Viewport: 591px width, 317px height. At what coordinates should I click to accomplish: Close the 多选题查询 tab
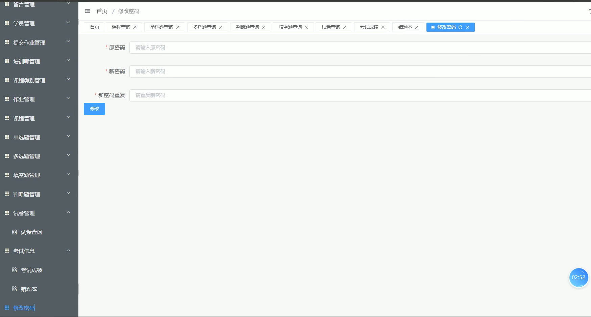[221, 27]
